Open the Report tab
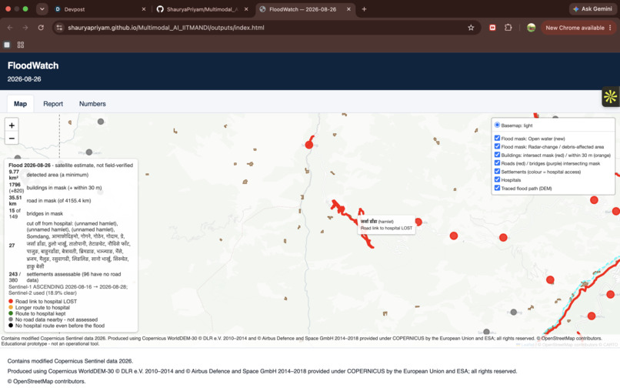 click(53, 104)
